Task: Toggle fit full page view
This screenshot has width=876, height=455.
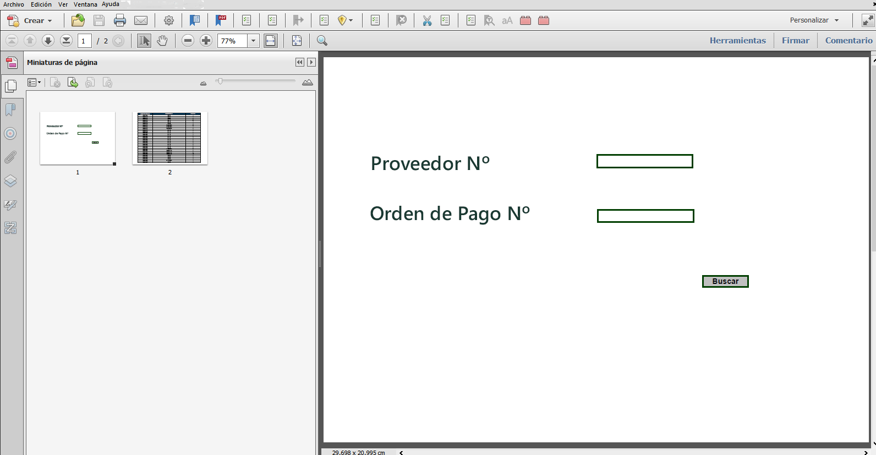Action: coord(297,40)
